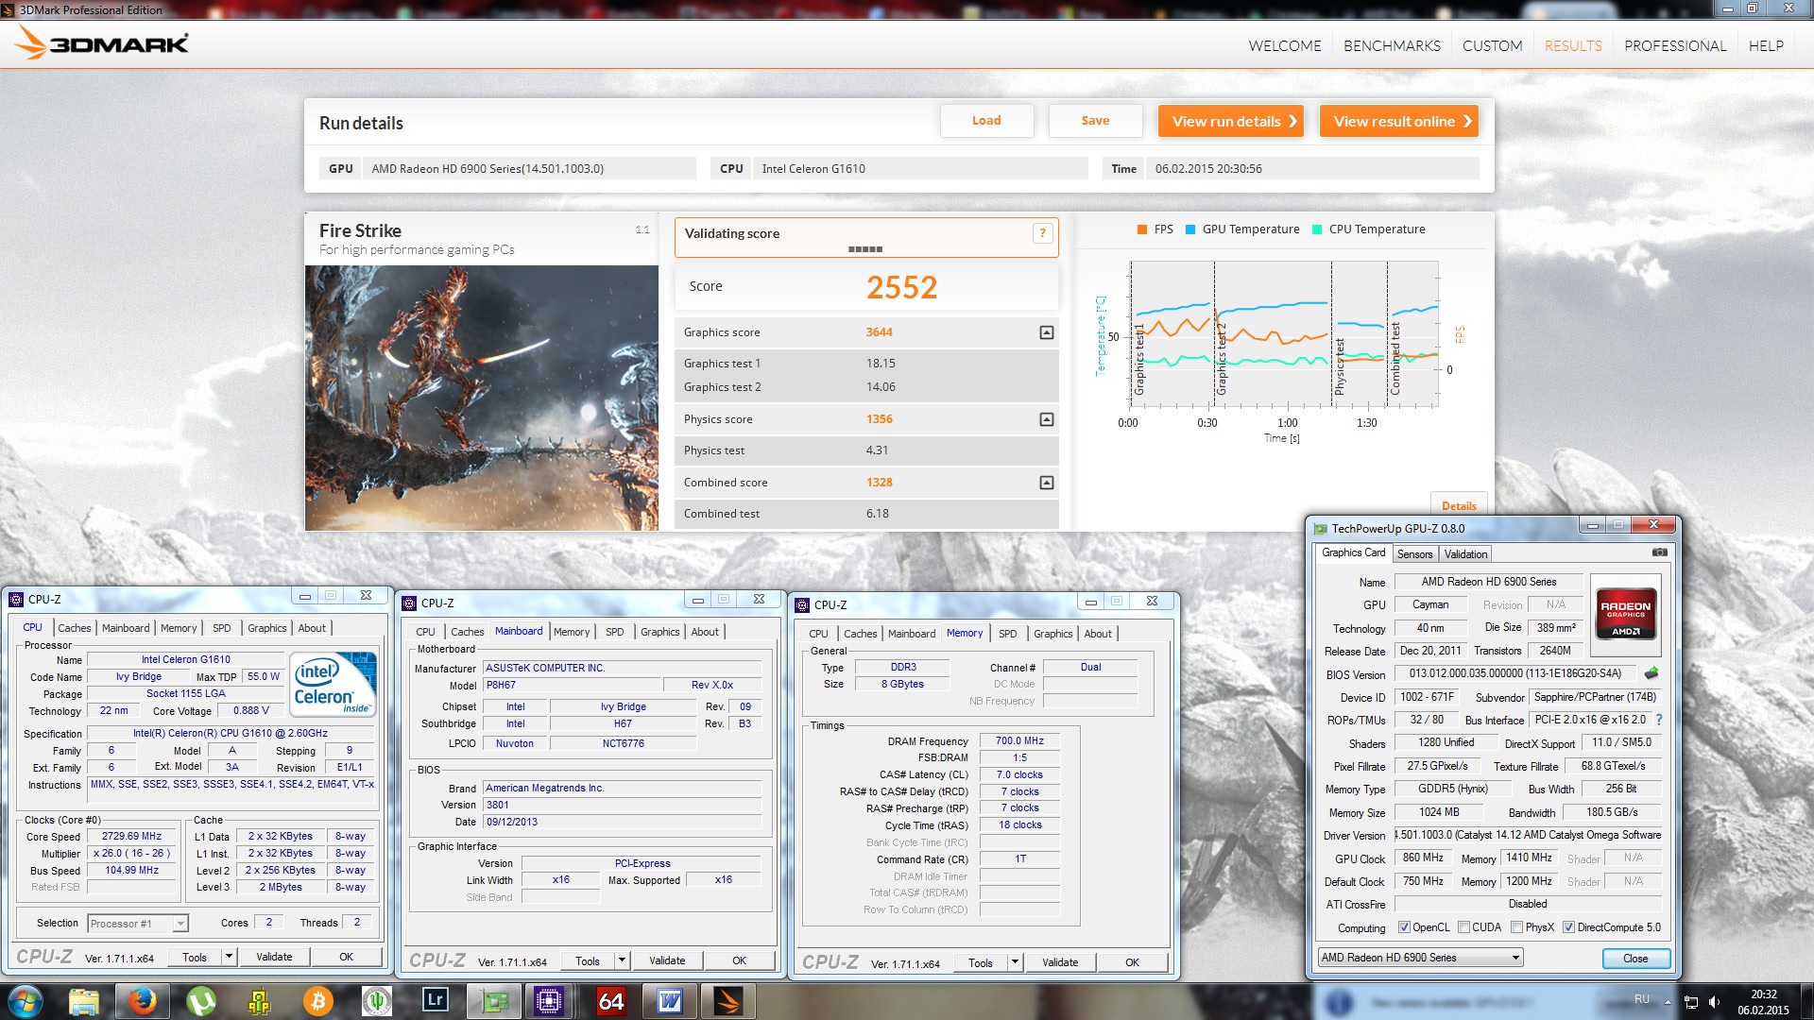The image size is (1814, 1020).
Task: Click Validate in the CPU-Z Memory window
Action: click(1060, 962)
